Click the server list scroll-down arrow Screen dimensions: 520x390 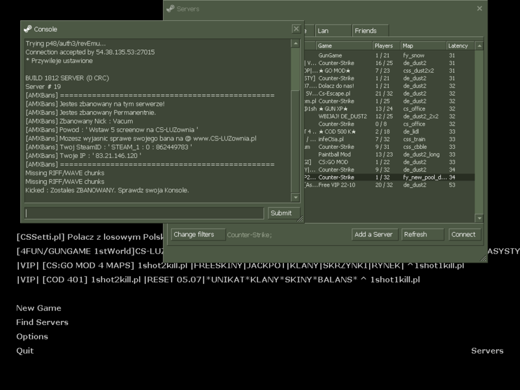click(479, 219)
